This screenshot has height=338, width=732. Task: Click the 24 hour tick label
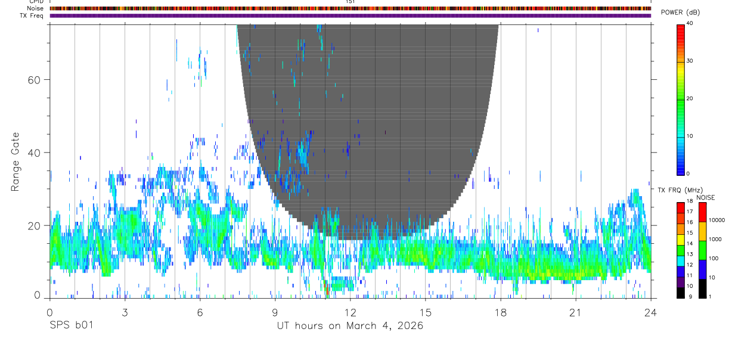(650, 312)
